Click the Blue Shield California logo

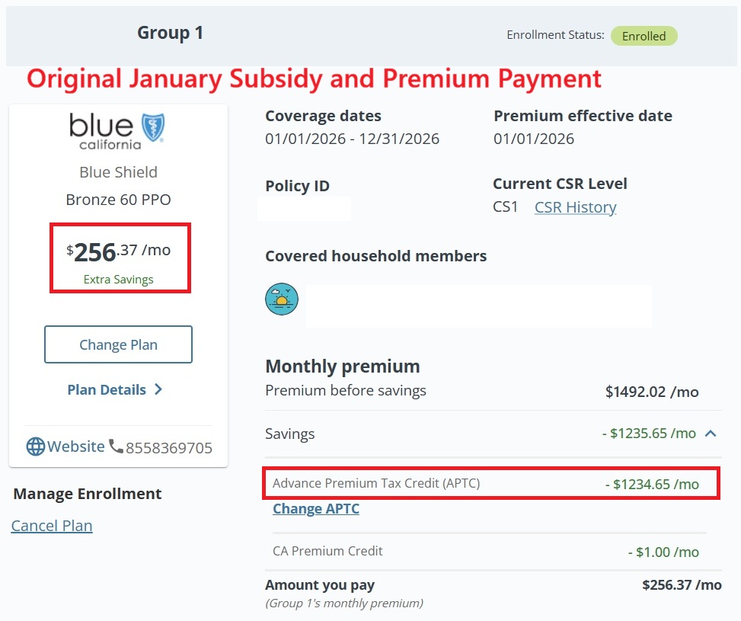(117, 131)
